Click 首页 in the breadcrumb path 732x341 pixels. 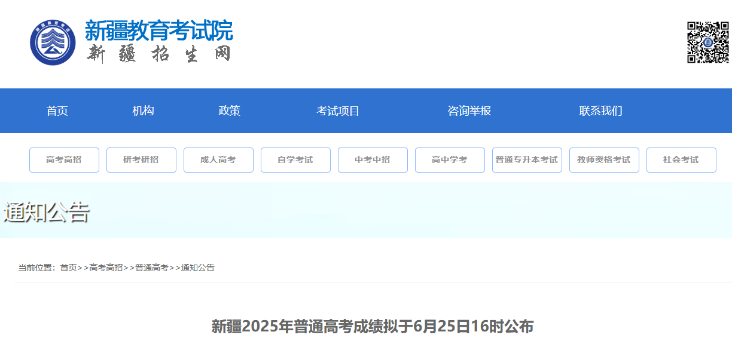(68, 268)
